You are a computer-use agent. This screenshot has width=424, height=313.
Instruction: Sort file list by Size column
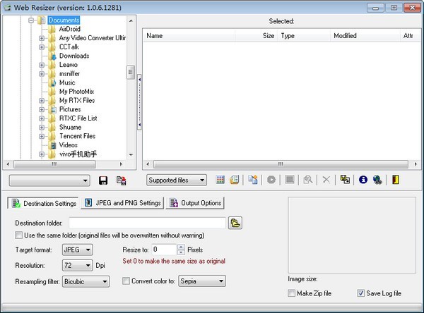(256, 36)
